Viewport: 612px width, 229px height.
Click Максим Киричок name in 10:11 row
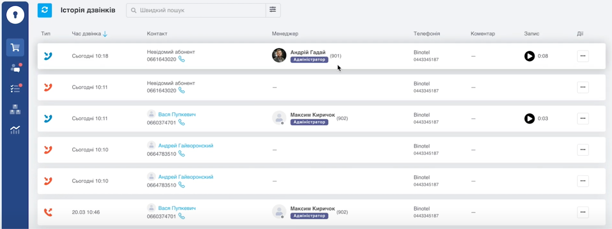click(x=313, y=115)
